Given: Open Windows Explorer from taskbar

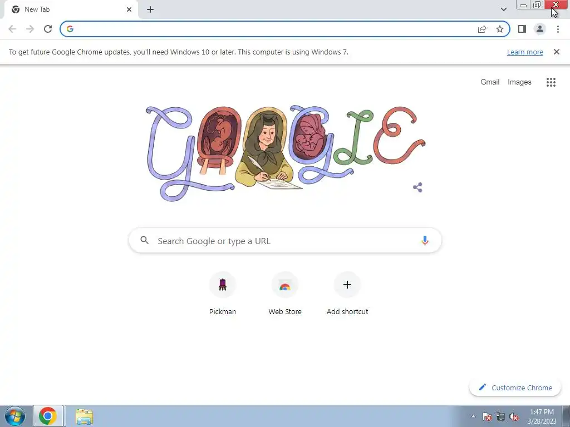Looking at the screenshot, I should pos(85,416).
